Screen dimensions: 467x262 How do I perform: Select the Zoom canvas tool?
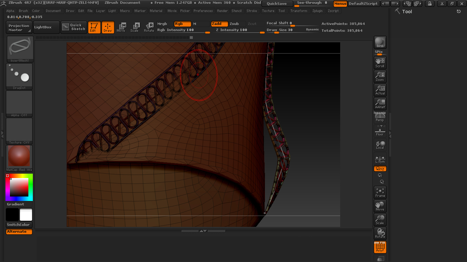380,76
